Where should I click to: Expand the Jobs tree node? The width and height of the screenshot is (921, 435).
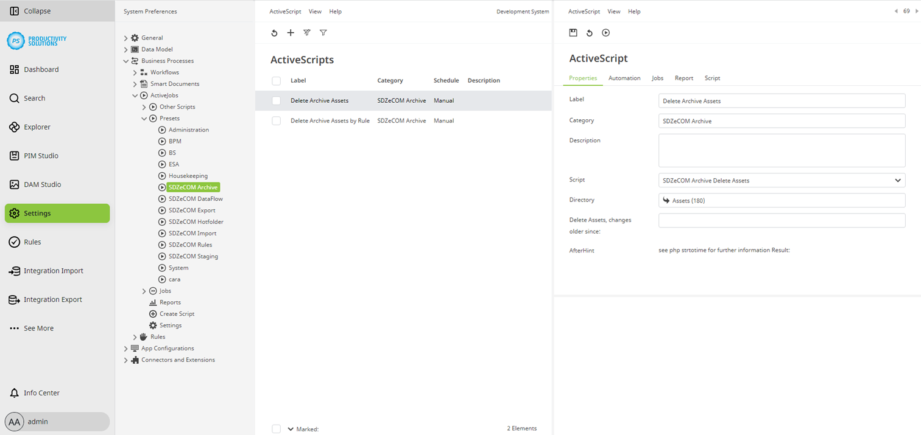[x=144, y=291]
